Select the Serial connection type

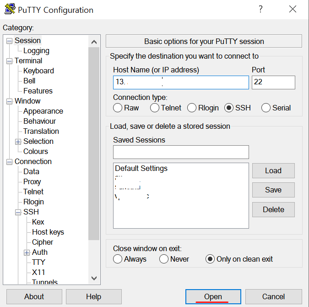(266, 108)
